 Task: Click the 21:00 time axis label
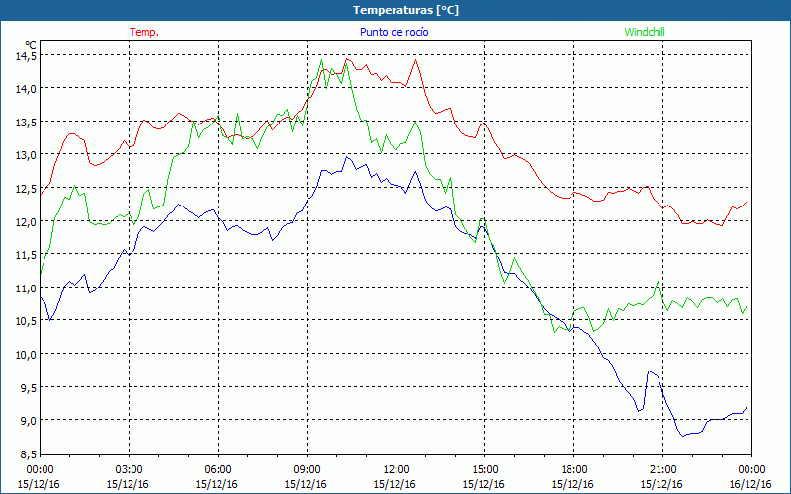pos(662,469)
